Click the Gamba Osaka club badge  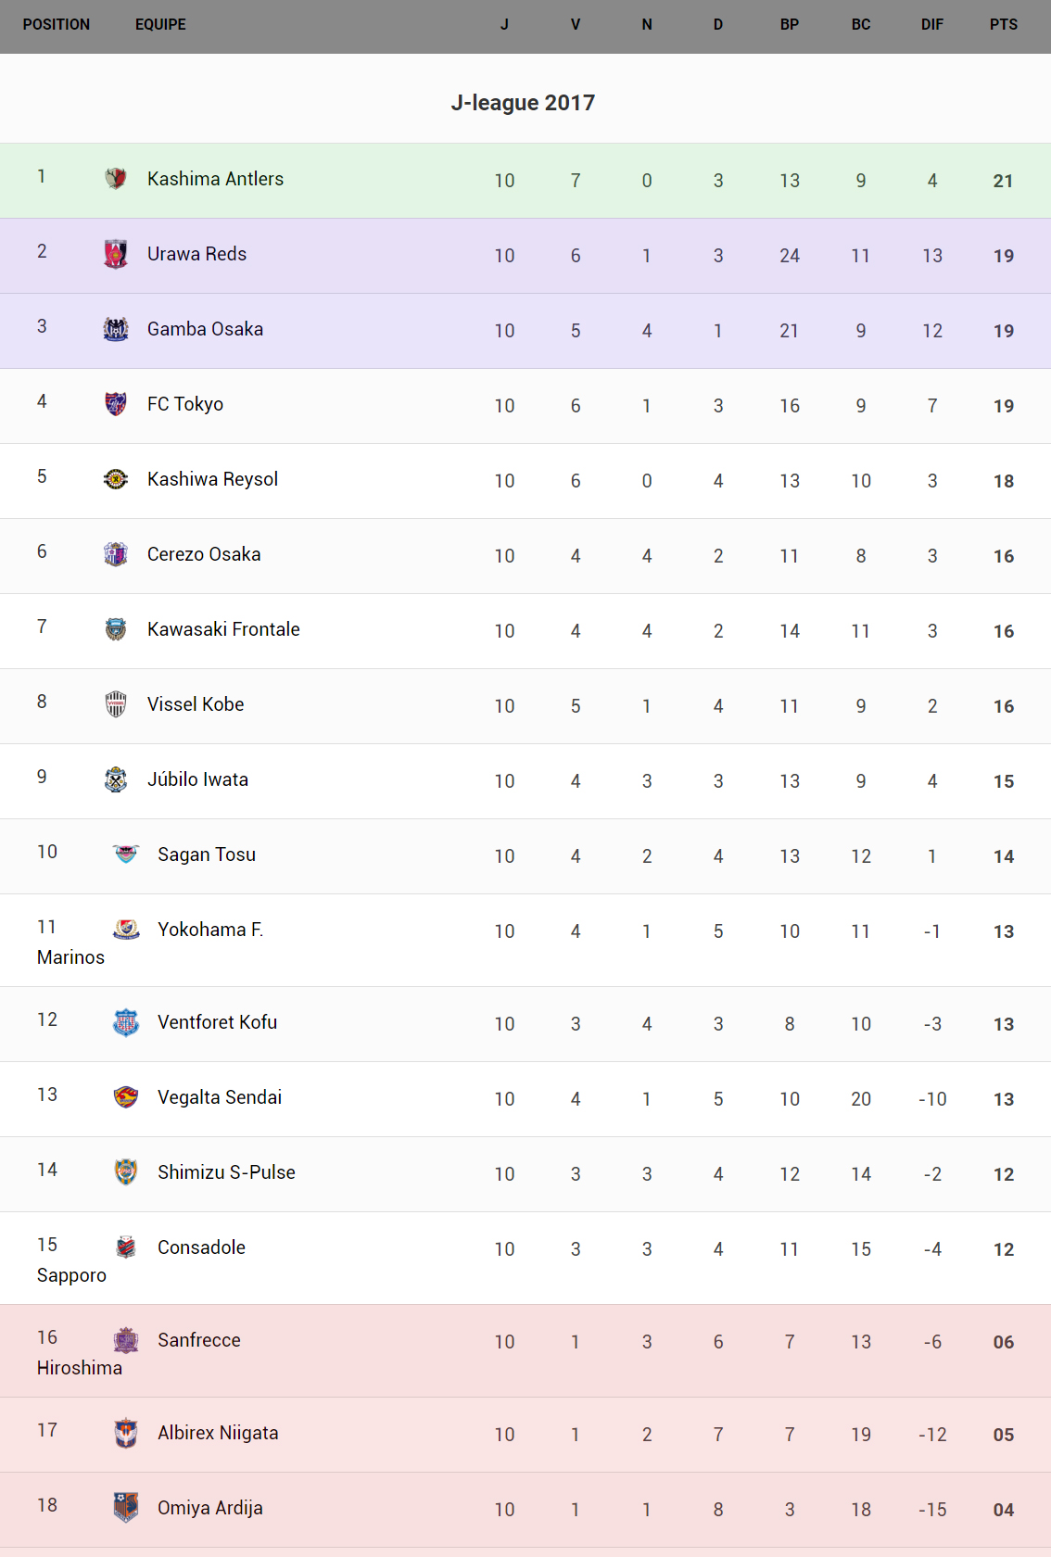tap(116, 329)
